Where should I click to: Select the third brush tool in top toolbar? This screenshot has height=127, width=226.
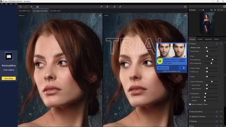pyautogui.click(x=114, y=7)
